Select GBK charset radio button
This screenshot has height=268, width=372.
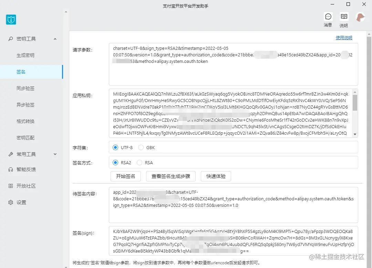tap(141, 147)
